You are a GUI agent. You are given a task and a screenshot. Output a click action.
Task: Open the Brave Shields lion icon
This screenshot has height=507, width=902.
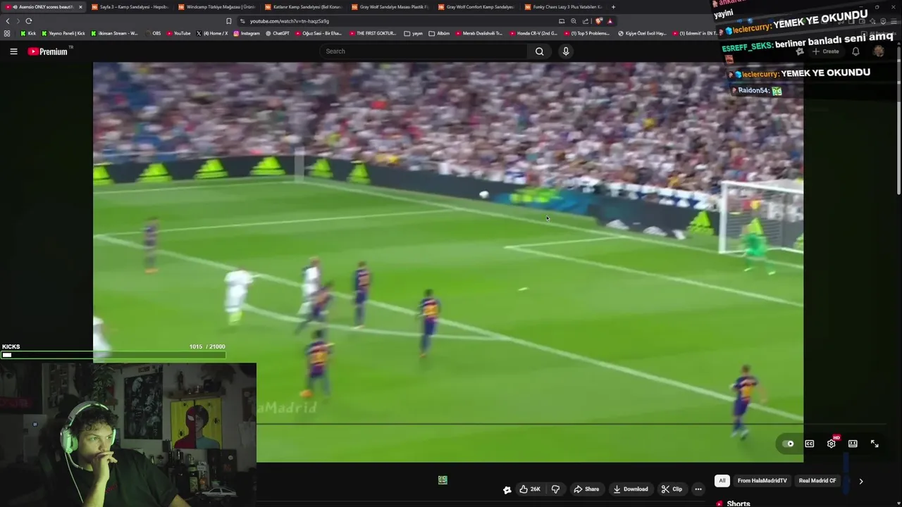[598, 21]
